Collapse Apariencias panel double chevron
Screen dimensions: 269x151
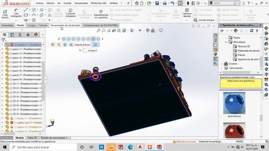221,25
